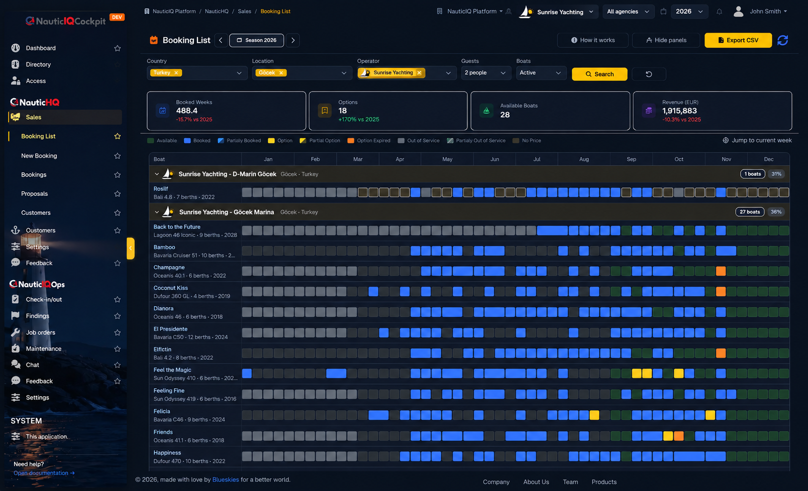Click the Customers anchor icon
The width and height of the screenshot is (808, 491).
16,230
